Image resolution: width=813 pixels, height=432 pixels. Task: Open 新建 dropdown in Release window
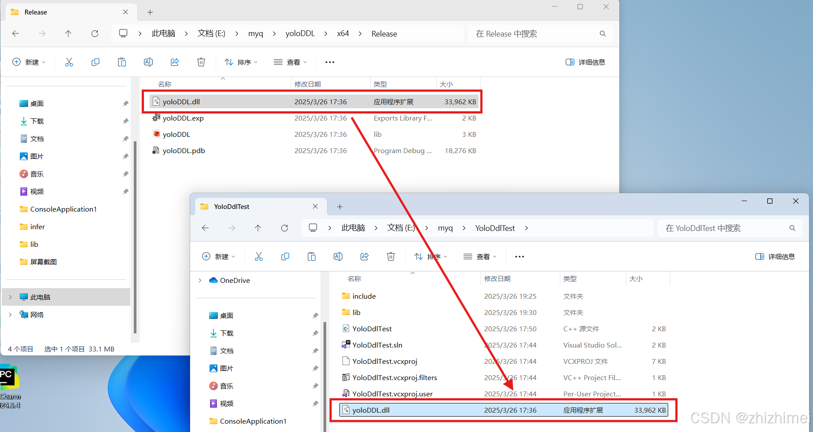coord(29,62)
